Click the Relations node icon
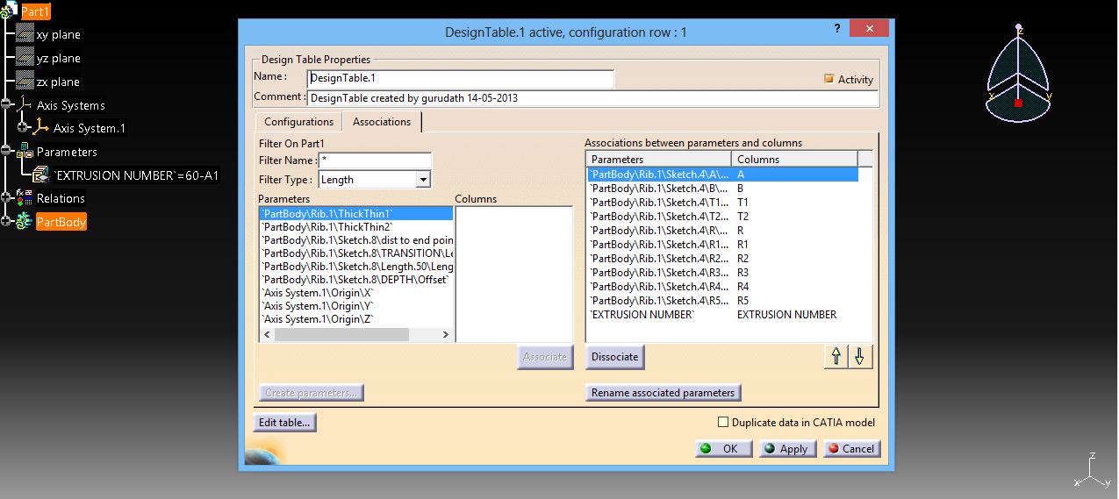The height and width of the screenshot is (499, 1119). click(25, 198)
